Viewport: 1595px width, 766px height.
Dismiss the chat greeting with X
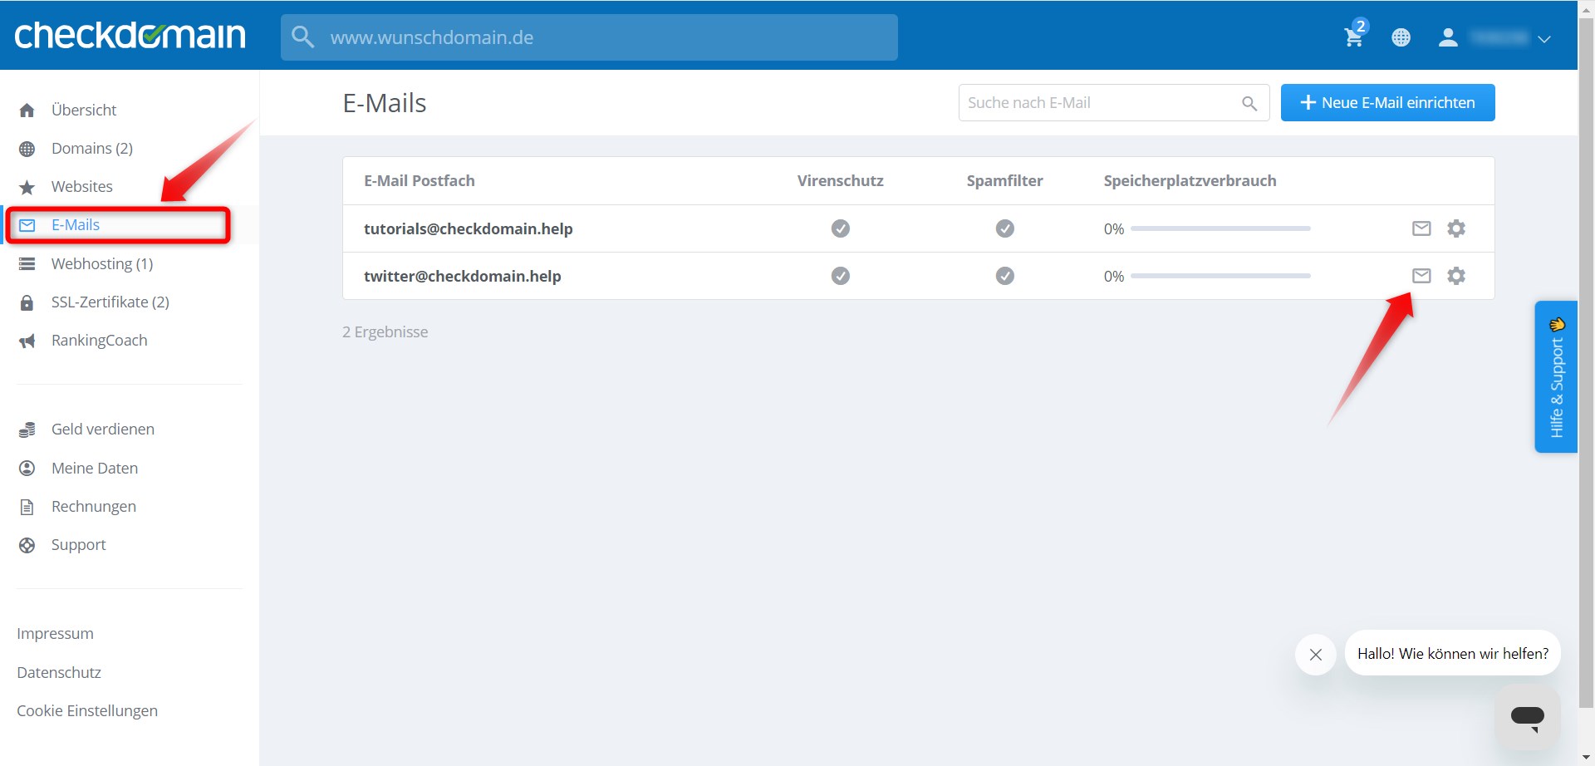click(1316, 655)
